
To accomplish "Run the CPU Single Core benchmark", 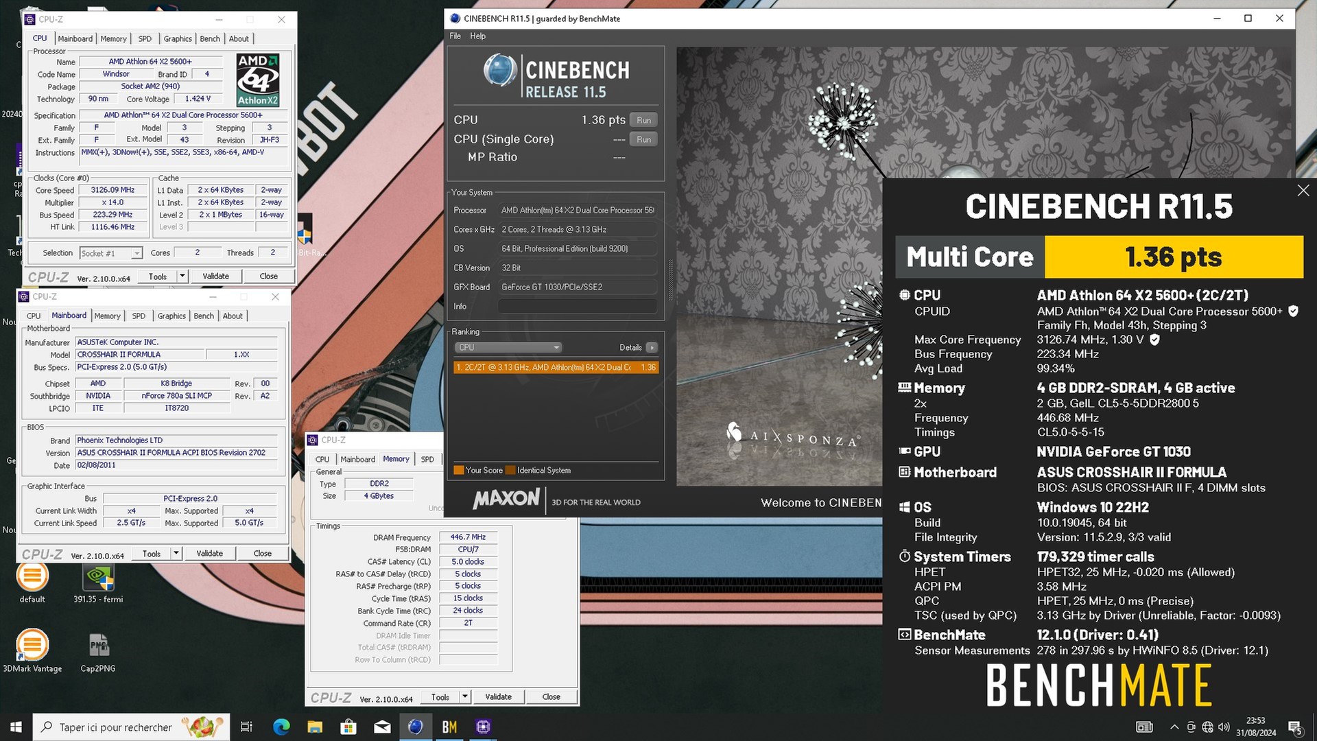I will [643, 139].
